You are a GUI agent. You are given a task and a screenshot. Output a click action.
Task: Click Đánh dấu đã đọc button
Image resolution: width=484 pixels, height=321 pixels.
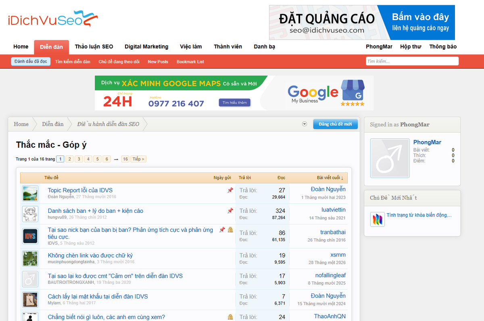[31, 61]
